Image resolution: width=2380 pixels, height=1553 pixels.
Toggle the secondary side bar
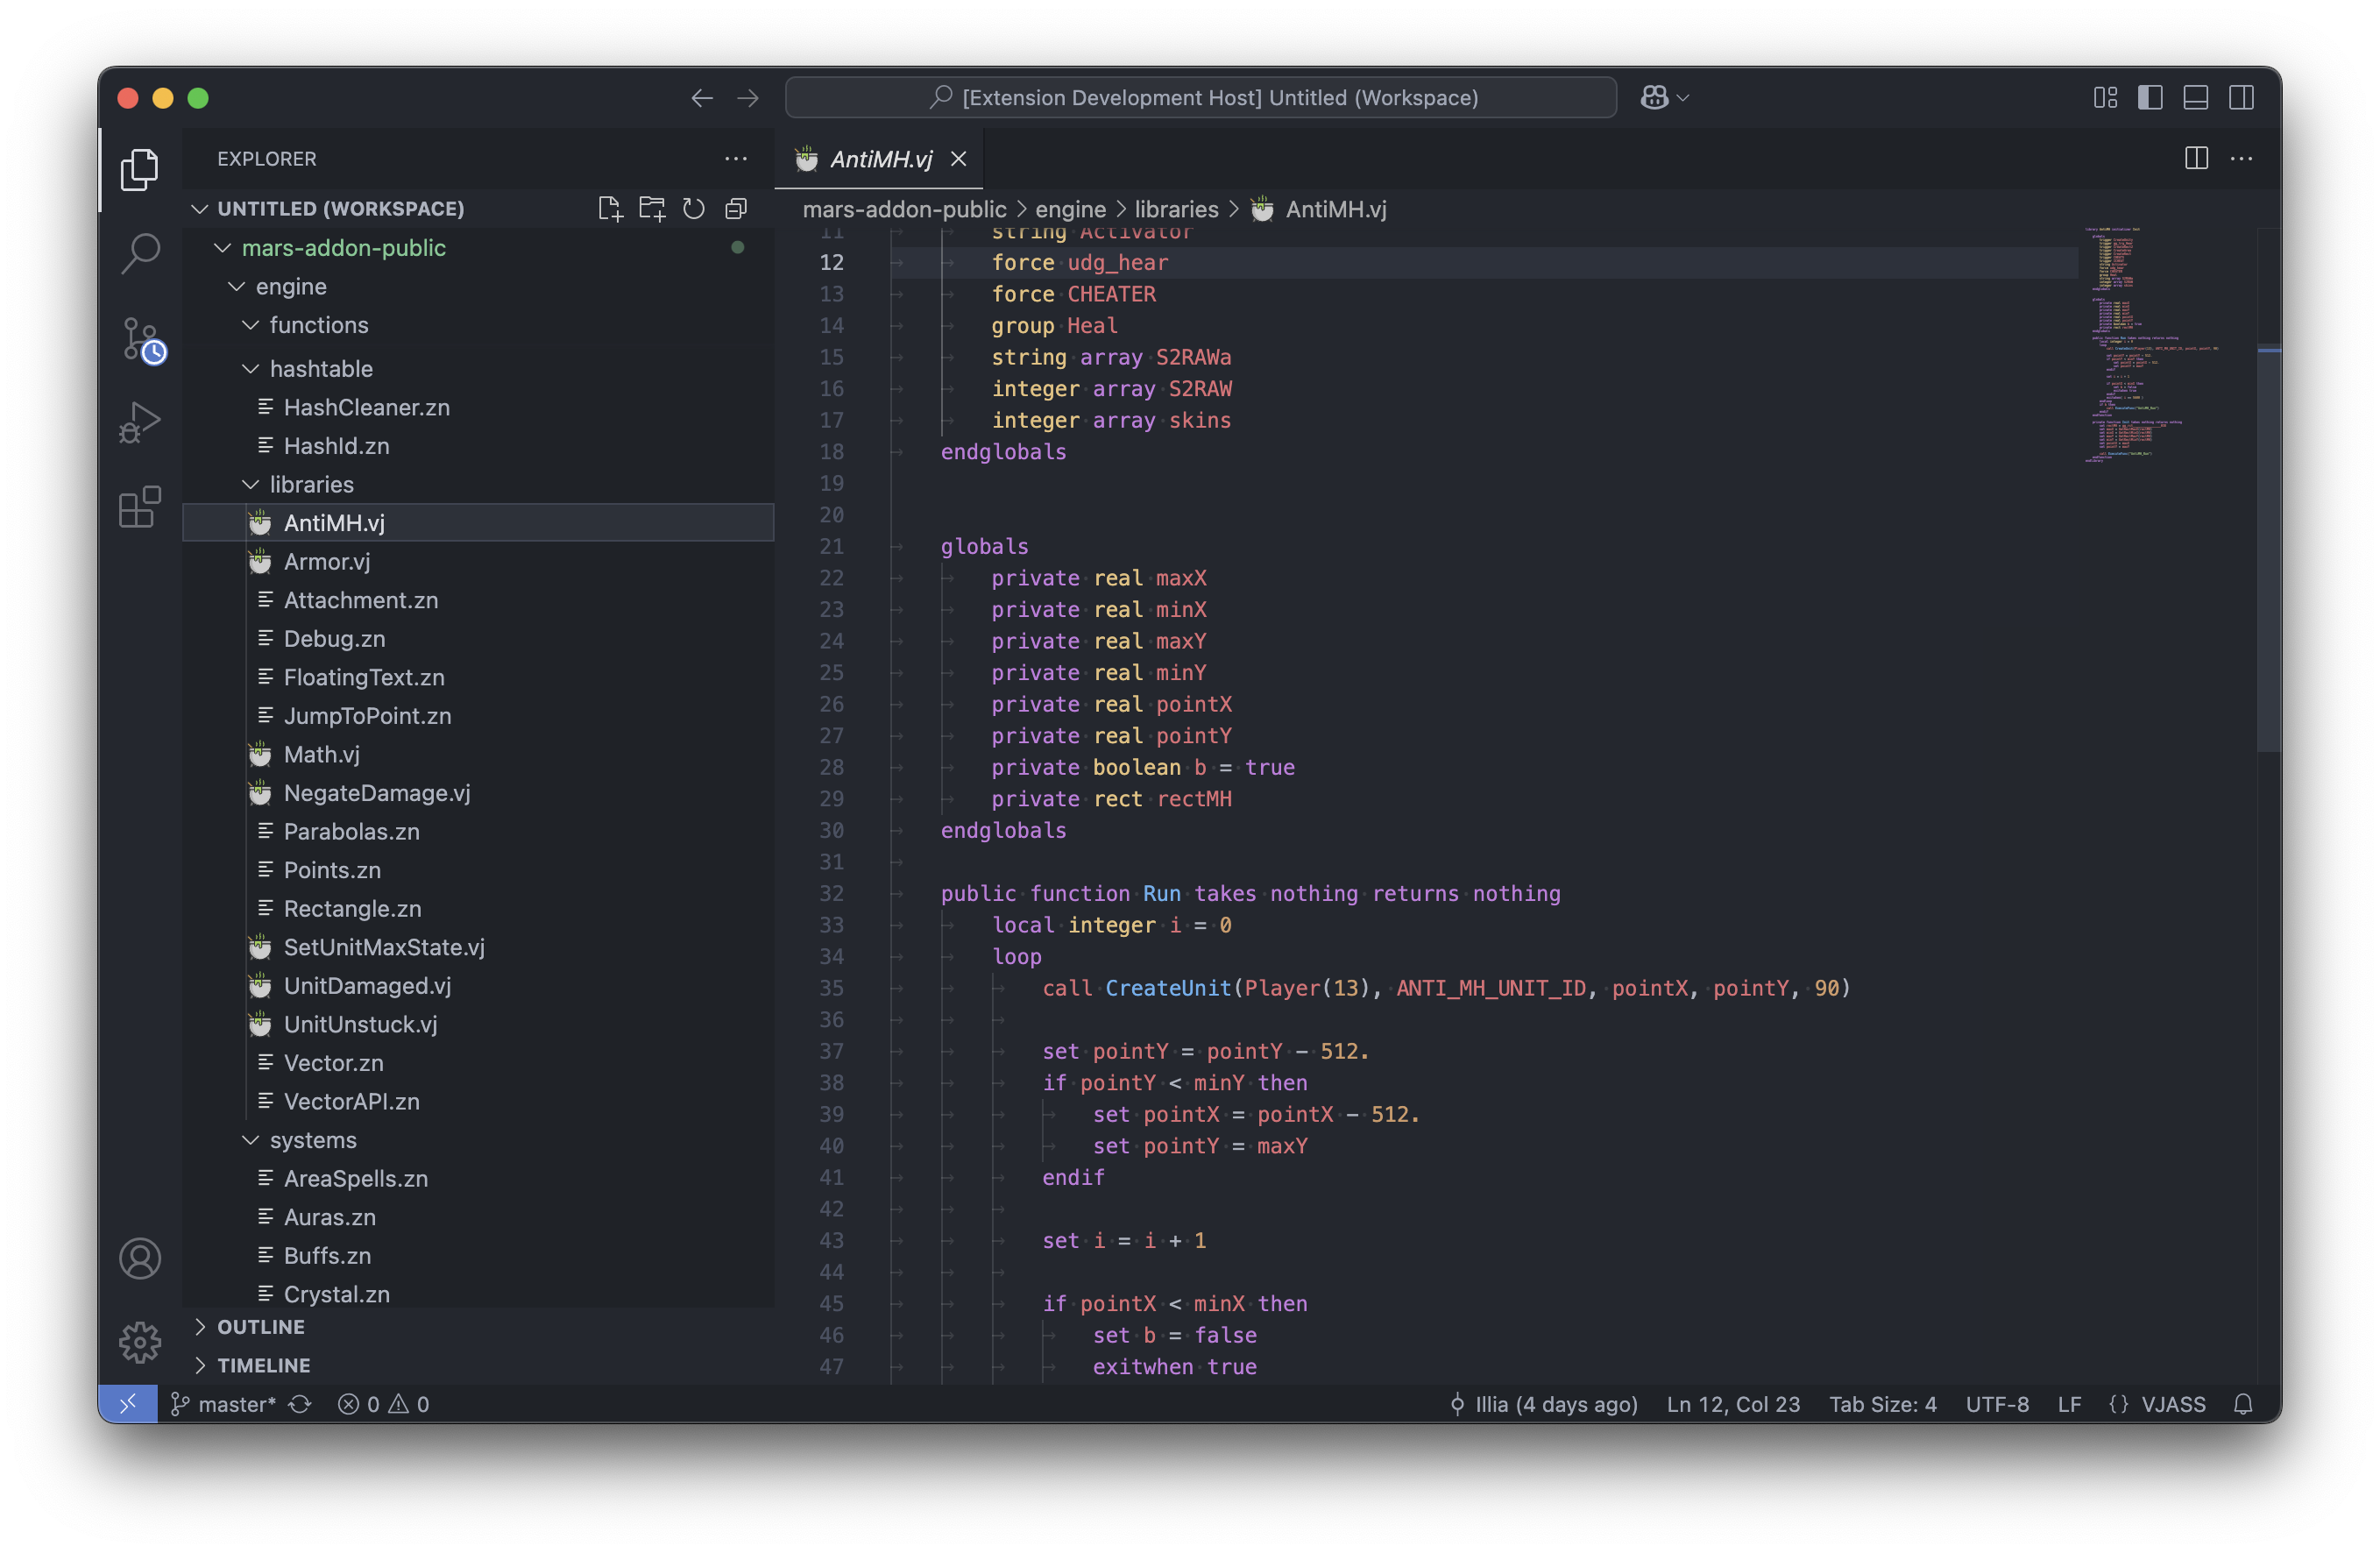tap(2241, 97)
